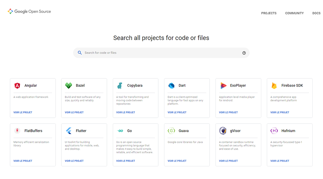Click the gVisor card title

235,131
